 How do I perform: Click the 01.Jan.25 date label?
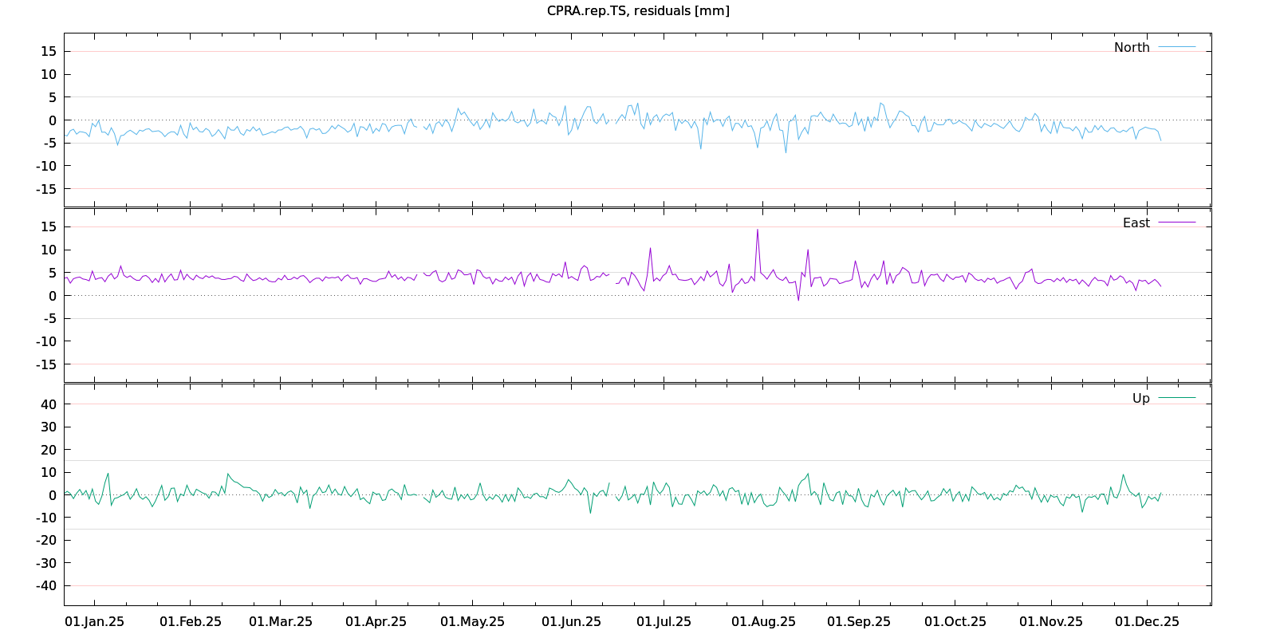pos(94,622)
